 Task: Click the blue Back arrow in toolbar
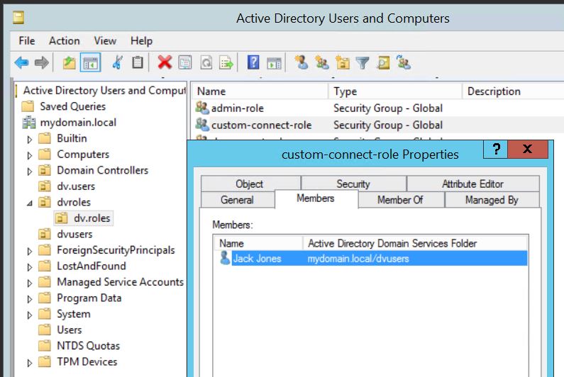pyautogui.click(x=21, y=63)
